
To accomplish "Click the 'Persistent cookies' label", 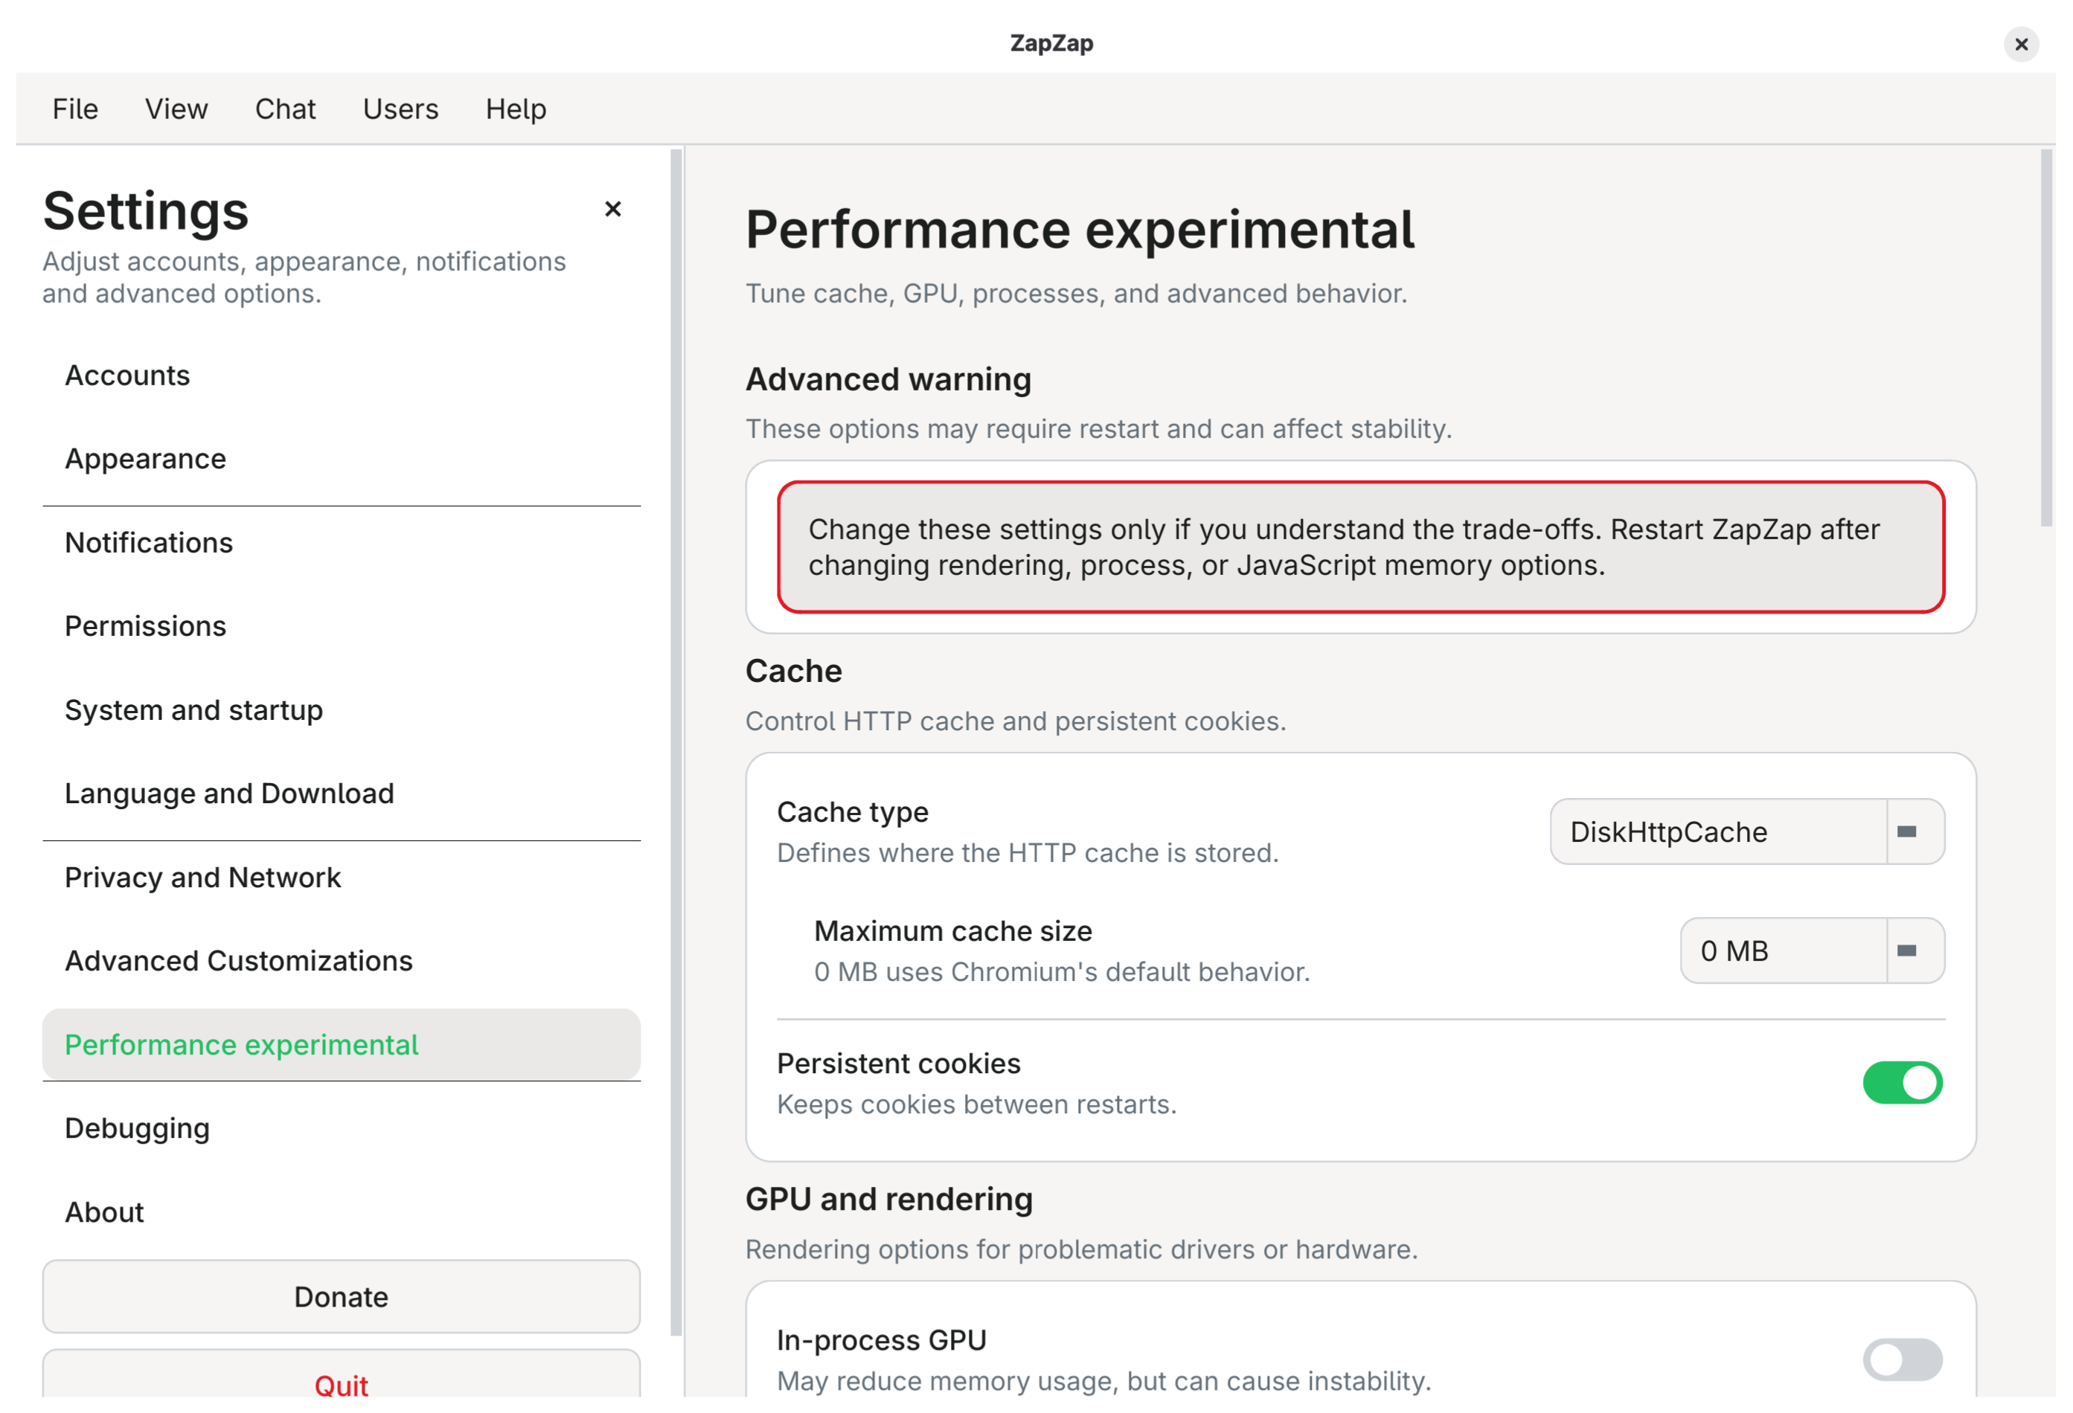I will coord(899,1063).
